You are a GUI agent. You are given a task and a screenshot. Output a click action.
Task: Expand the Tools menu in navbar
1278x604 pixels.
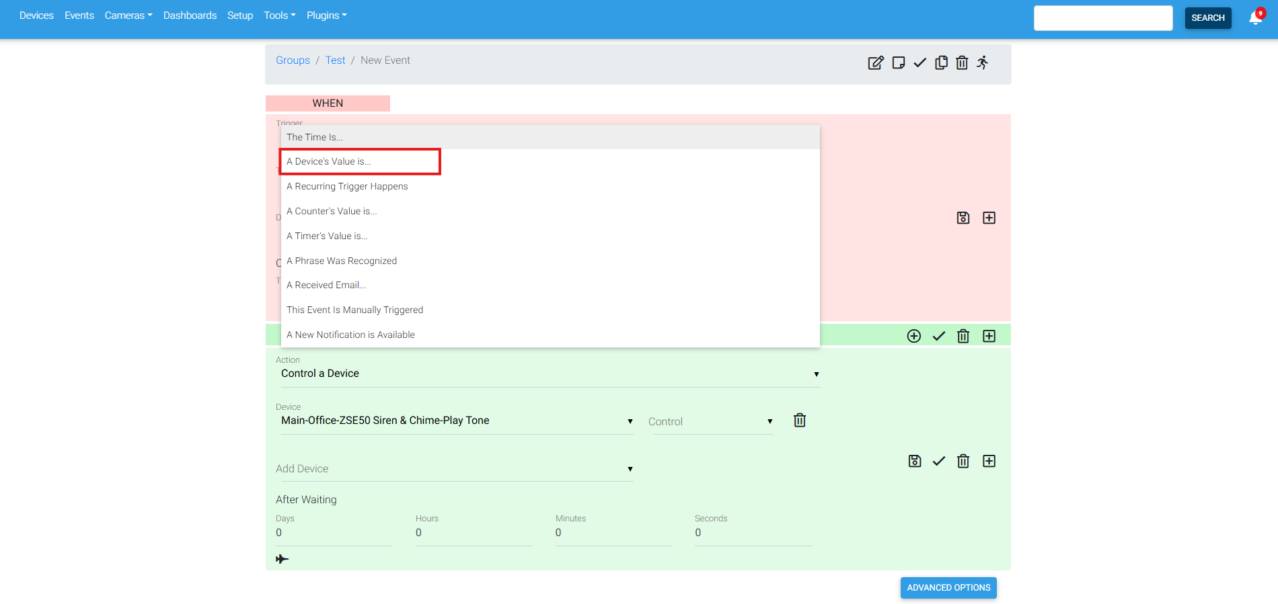280,15
